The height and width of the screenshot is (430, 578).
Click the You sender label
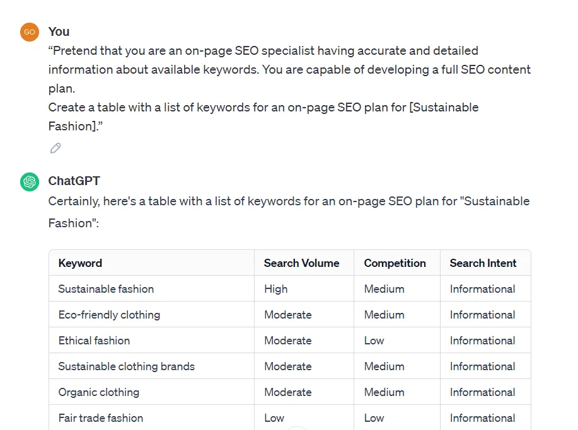click(x=59, y=31)
